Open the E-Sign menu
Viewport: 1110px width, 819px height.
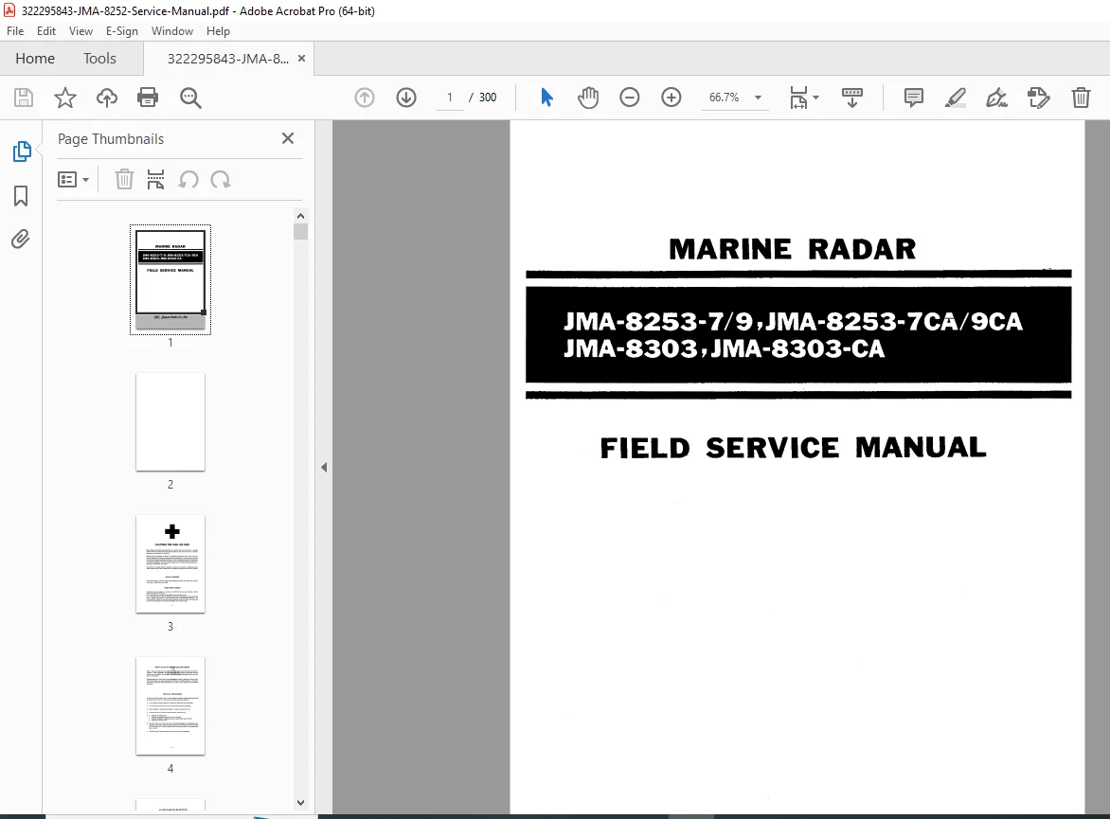(x=122, y=31)
